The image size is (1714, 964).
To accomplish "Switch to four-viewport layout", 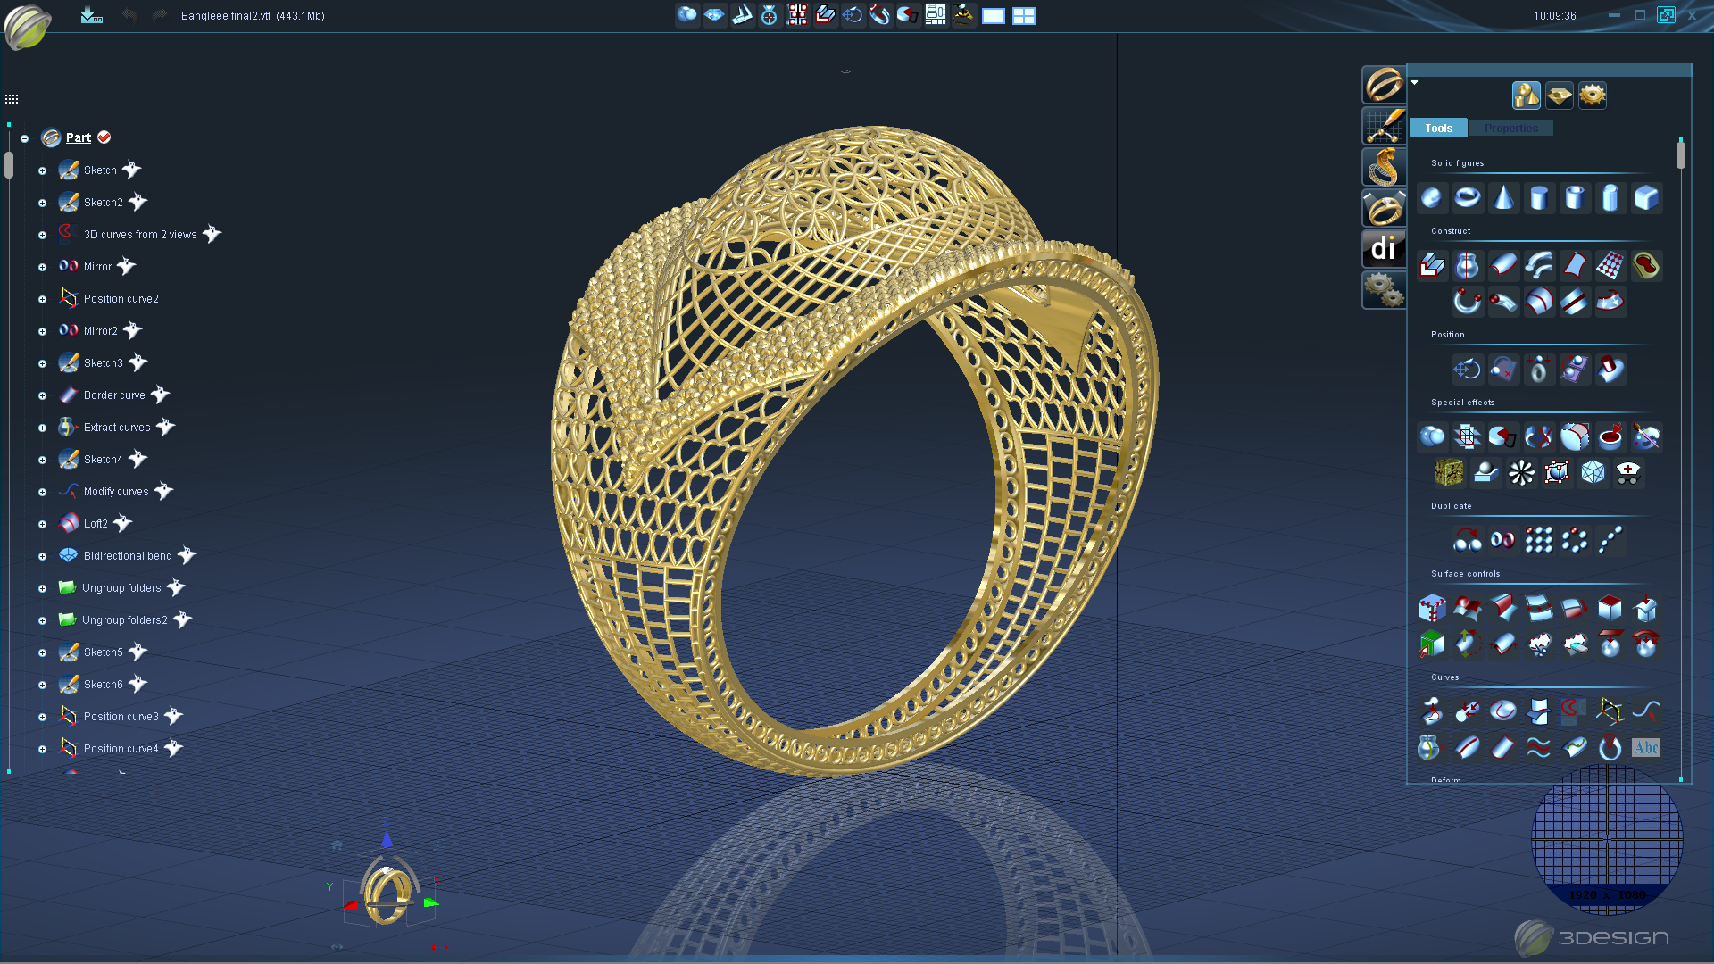I will coord(1024,16).
